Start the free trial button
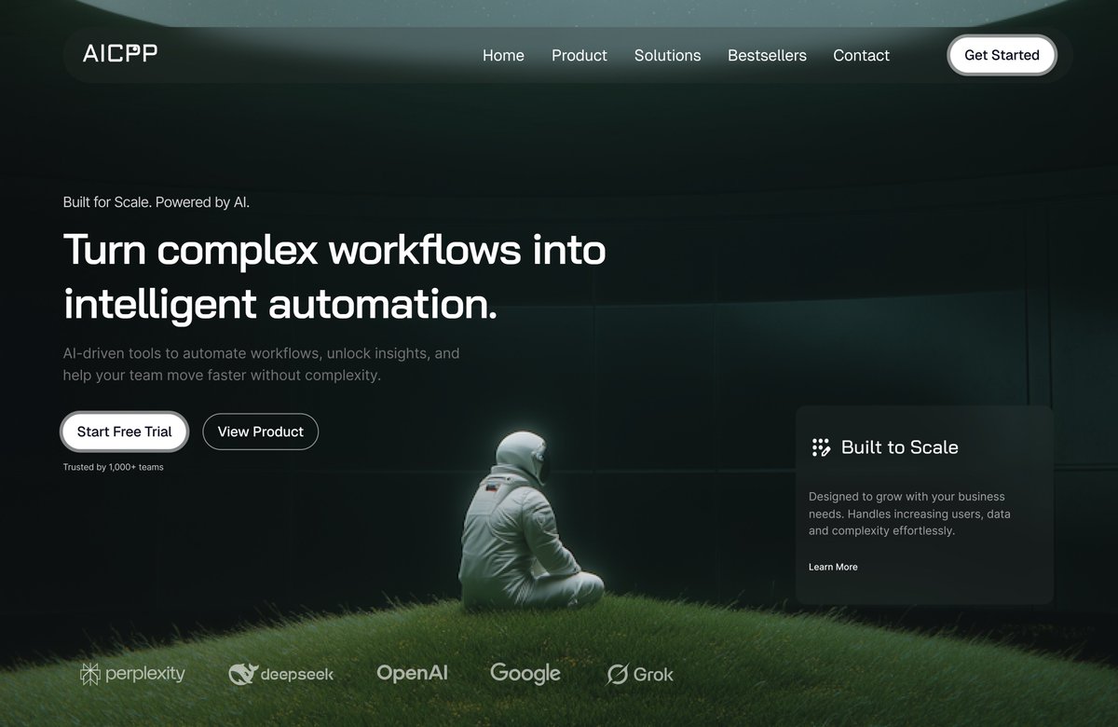Screen dimensions: 1118x727 pos(125,432)
